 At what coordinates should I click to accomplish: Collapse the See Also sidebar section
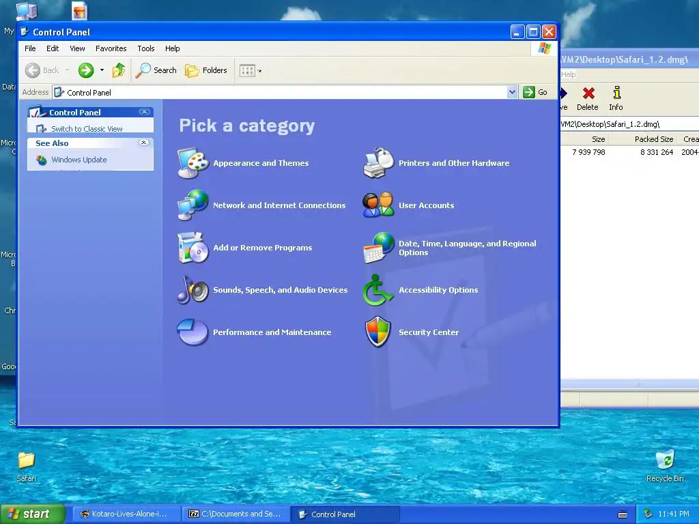click(143, 143)
